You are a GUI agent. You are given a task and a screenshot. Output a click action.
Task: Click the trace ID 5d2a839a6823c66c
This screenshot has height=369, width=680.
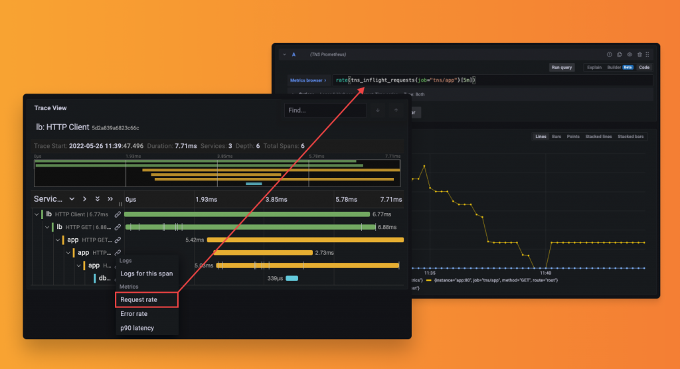coord(116,128)
